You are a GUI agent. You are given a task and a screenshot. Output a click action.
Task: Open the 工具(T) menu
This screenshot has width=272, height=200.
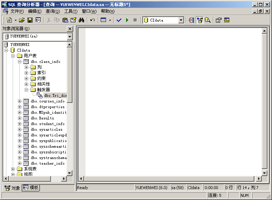(71, 11)
